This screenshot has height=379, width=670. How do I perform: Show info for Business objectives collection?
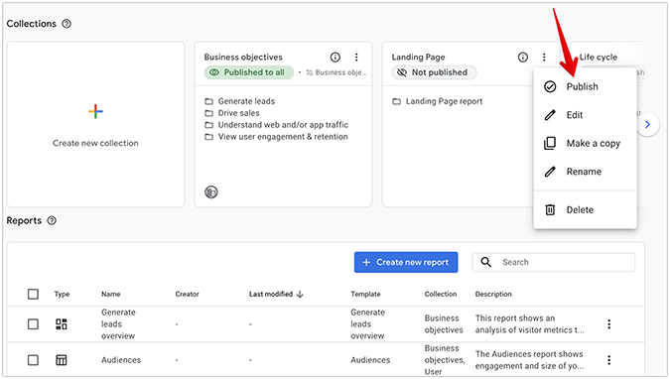pos(335,58)
